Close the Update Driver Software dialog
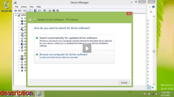 point(129,14)
